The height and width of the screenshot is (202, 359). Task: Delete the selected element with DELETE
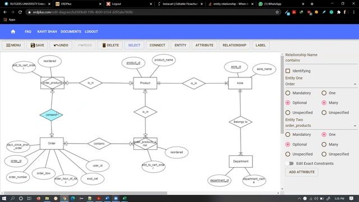[111, 45]
